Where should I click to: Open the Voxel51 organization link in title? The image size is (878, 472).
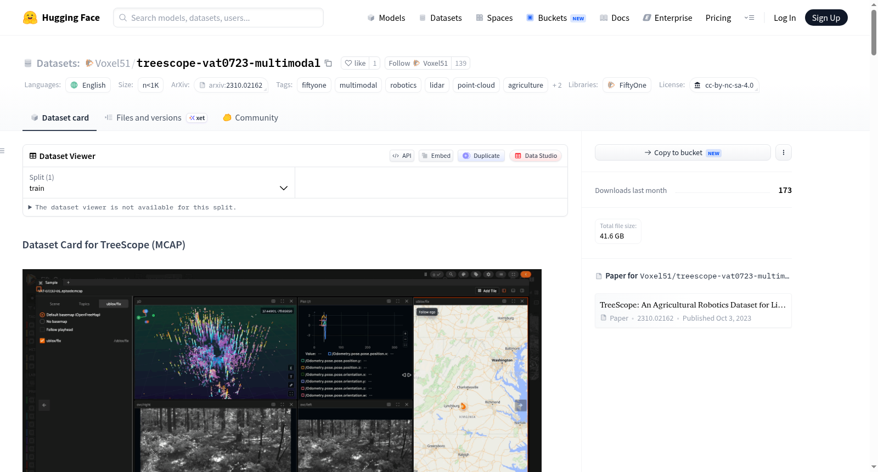(x=112, y=63)
